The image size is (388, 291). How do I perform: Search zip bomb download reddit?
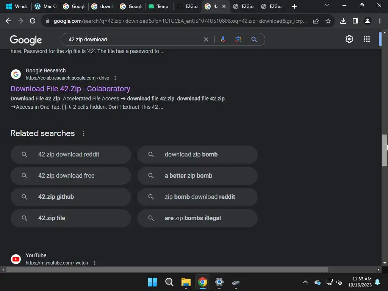click(197, 197)
